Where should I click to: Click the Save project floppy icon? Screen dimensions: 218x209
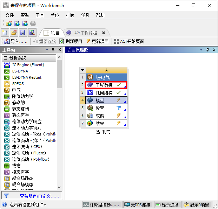(x=23, y=33)
